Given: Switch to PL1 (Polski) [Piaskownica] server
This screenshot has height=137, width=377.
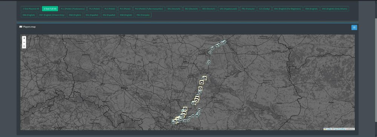Looking at the screenshot, I should coord(73,9).
